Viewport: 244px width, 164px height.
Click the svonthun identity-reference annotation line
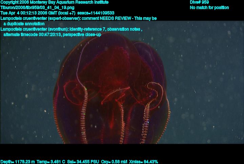(71, 29)
